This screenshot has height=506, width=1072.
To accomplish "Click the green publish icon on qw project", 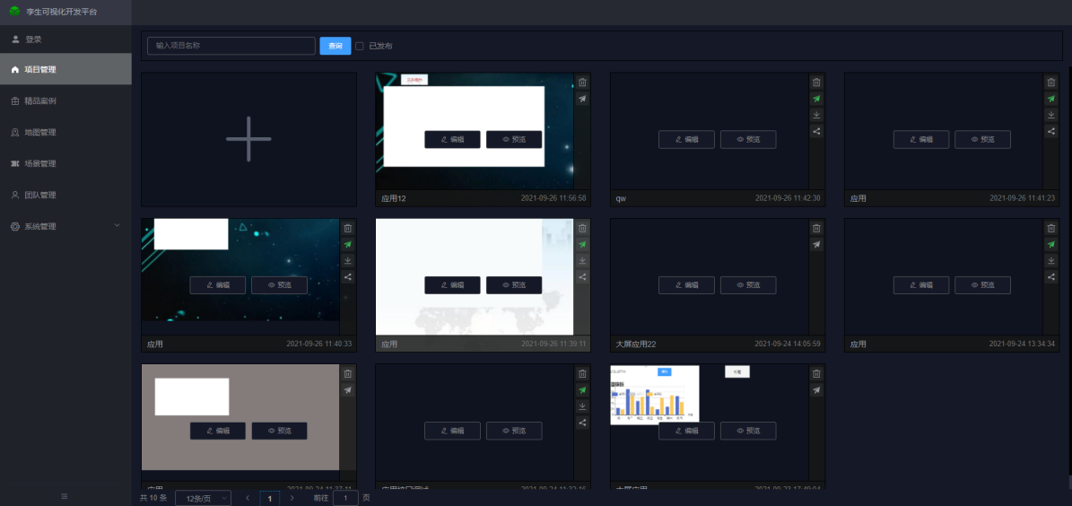I will (x=816, y=99).
